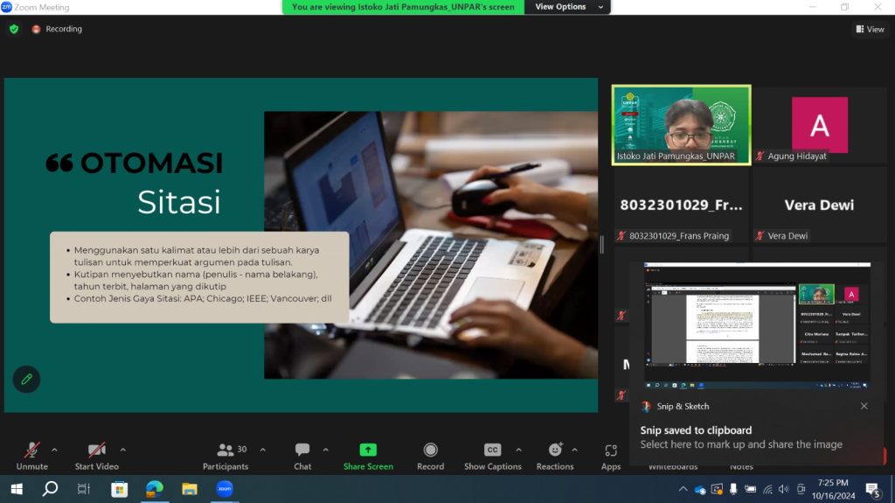The width and height of the screenshot is (895, 503).
Task: Click the annotation pencil icon on the slide
Action: click(26, 379)
